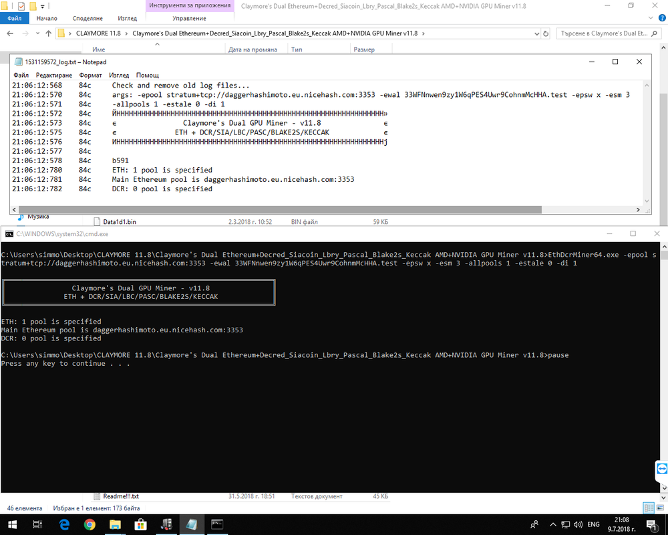
Task: Switch Explorer to details view
Action: [649, 508]
